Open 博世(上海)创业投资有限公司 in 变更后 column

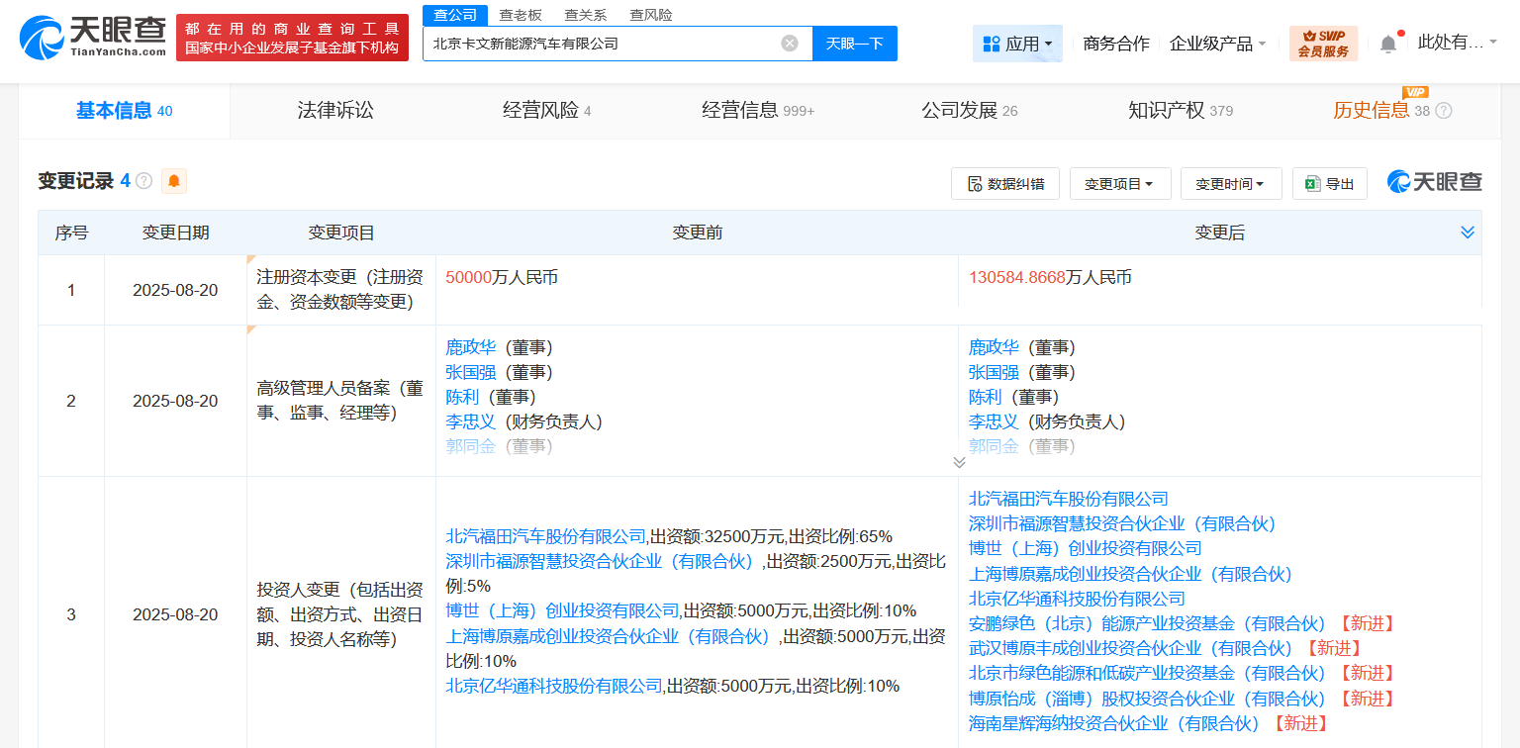tap(1086, 548)
